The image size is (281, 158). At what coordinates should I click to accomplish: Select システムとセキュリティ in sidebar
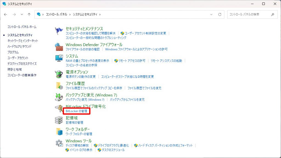pyautogui.click(x=20, y=35)
